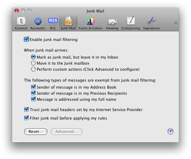Select the Junk Mail toolbar icon

point(68,23)
